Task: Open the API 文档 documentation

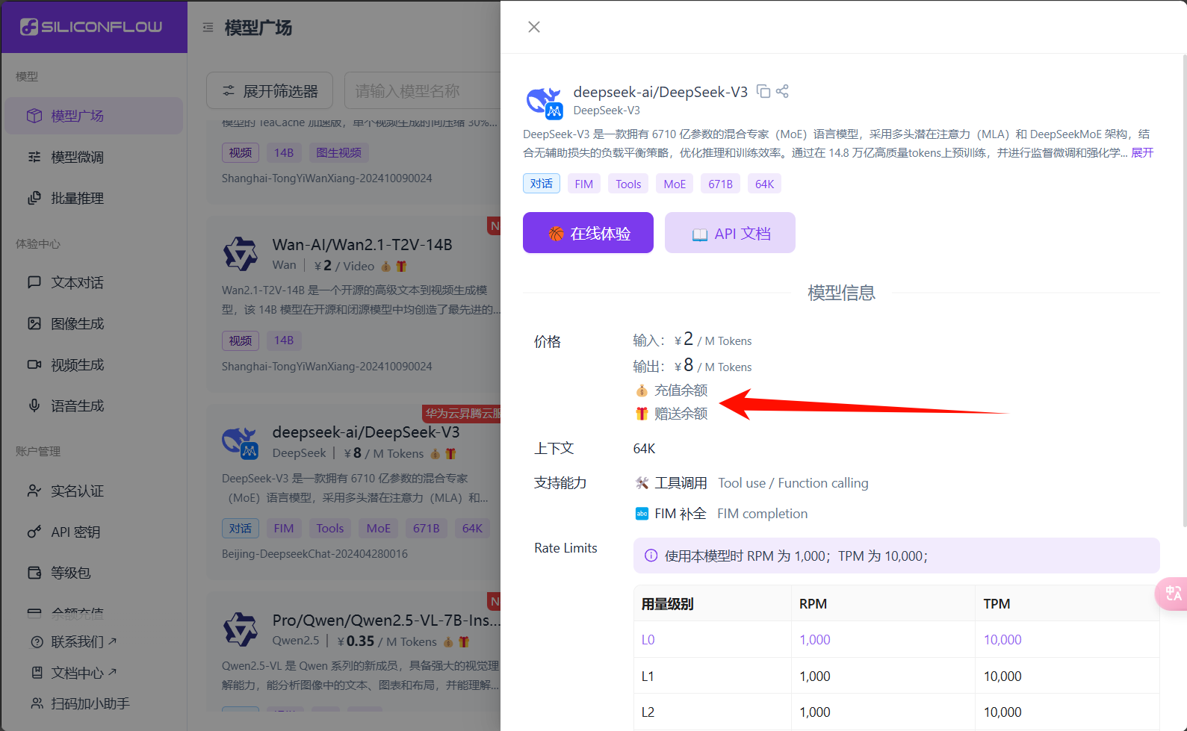Action: (730, 233)
